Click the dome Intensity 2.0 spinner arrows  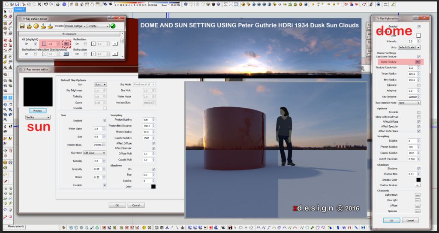coord(418,41)
